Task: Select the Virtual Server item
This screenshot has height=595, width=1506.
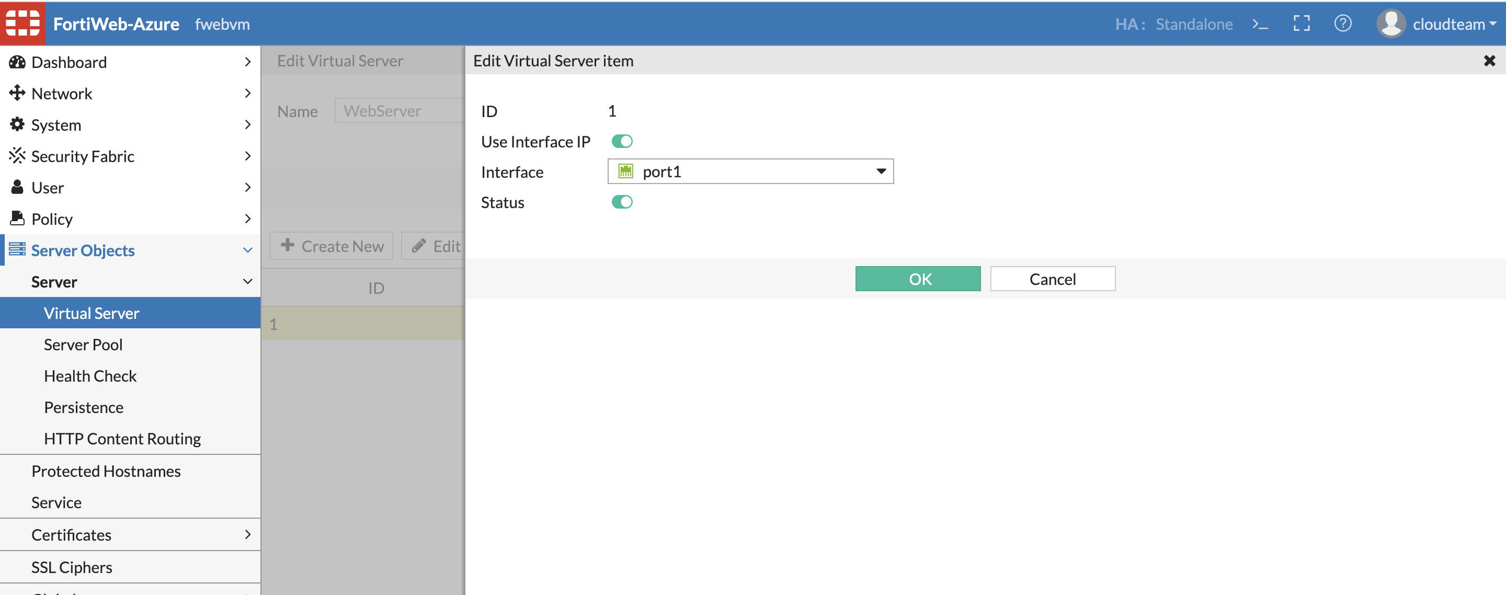Action: point(130,313)
